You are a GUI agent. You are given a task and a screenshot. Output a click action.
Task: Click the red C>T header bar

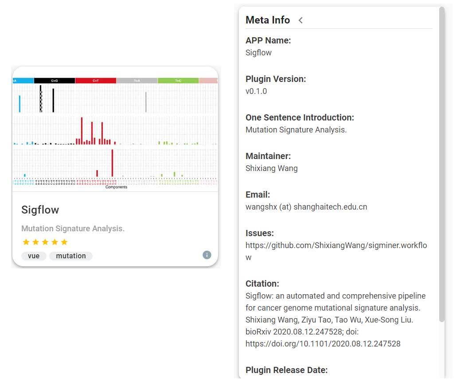click(96, 81)
